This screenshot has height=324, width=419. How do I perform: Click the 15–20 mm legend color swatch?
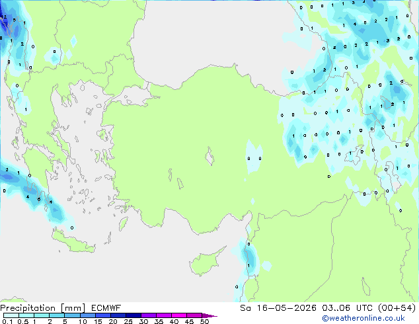point(103,315)
